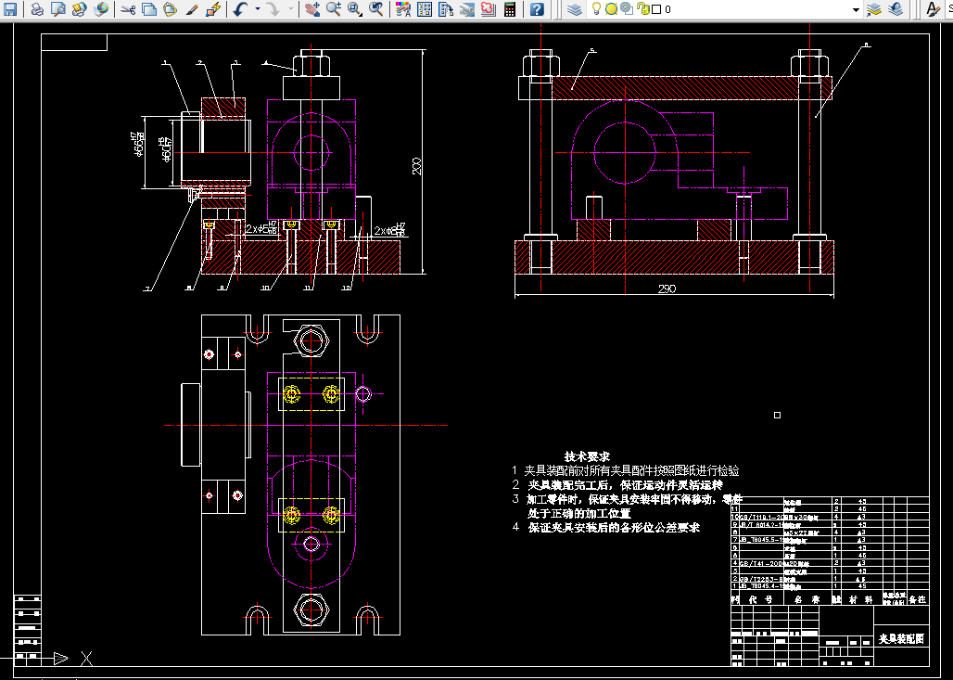This screenshot has height=680, width=953.
Task: Paste from clipboard using the Paste icon
Action: coord(171,9)
